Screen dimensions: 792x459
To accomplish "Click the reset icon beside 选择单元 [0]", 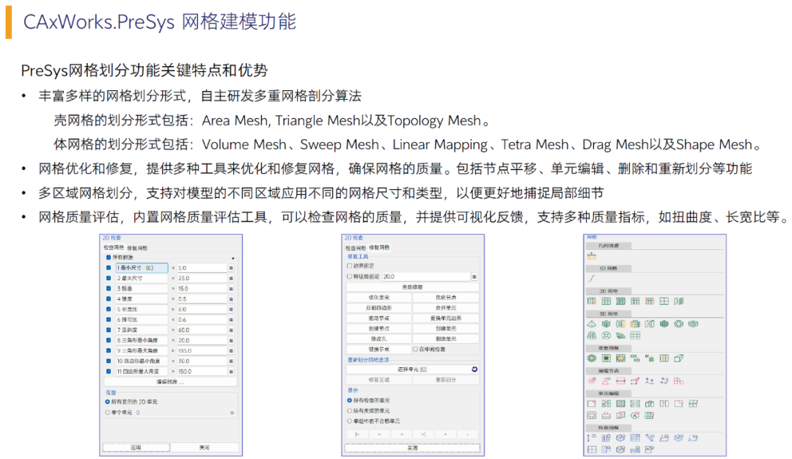I will point(474,370).
